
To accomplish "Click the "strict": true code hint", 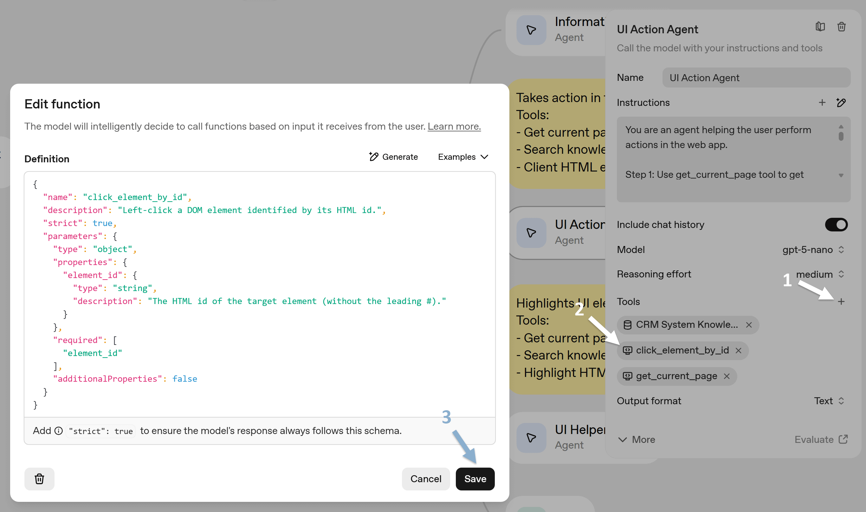I will [x=101, y=431].
